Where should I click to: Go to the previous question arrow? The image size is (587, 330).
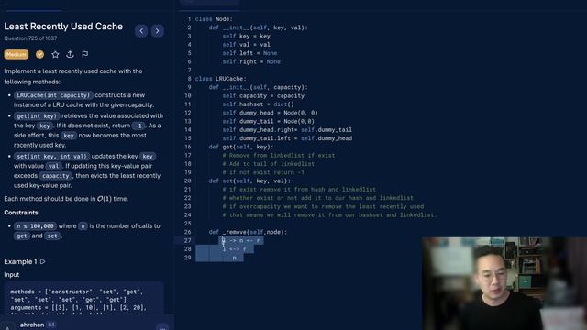pyautogui.click(x=141, y=30)
